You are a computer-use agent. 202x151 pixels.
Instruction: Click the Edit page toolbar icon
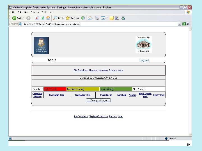coord(103,18)
